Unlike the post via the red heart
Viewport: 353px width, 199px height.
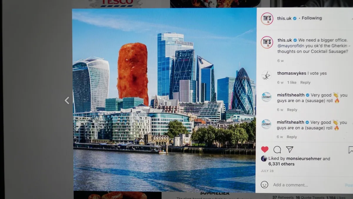265,149
